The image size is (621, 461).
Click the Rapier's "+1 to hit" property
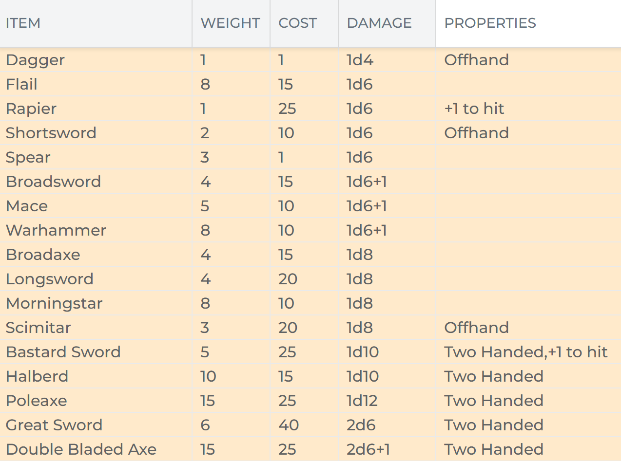pyautogui.click(x=474, y=109)
